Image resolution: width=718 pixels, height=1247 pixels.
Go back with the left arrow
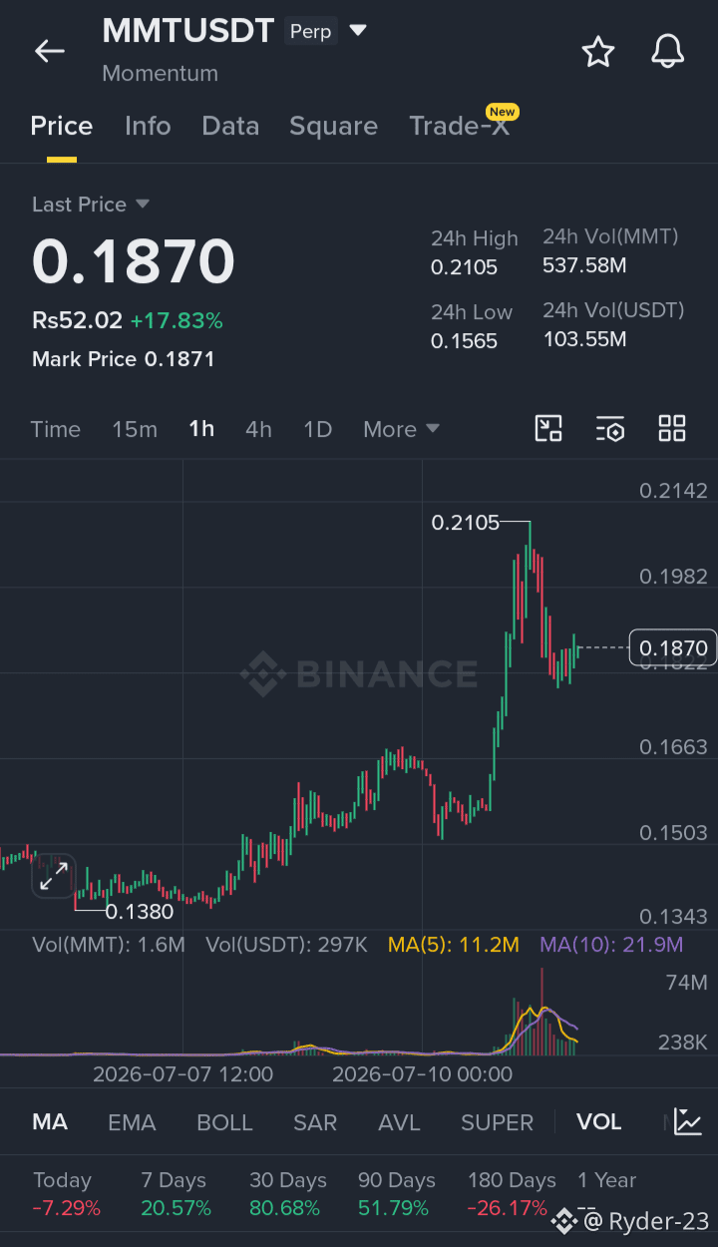point(50,51)
